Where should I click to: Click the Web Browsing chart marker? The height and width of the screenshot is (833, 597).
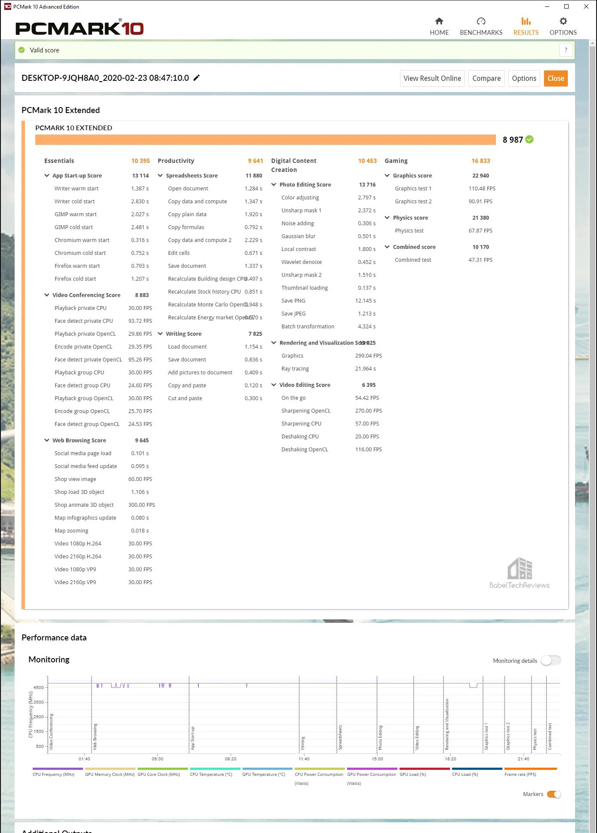(x=95, y=737)
